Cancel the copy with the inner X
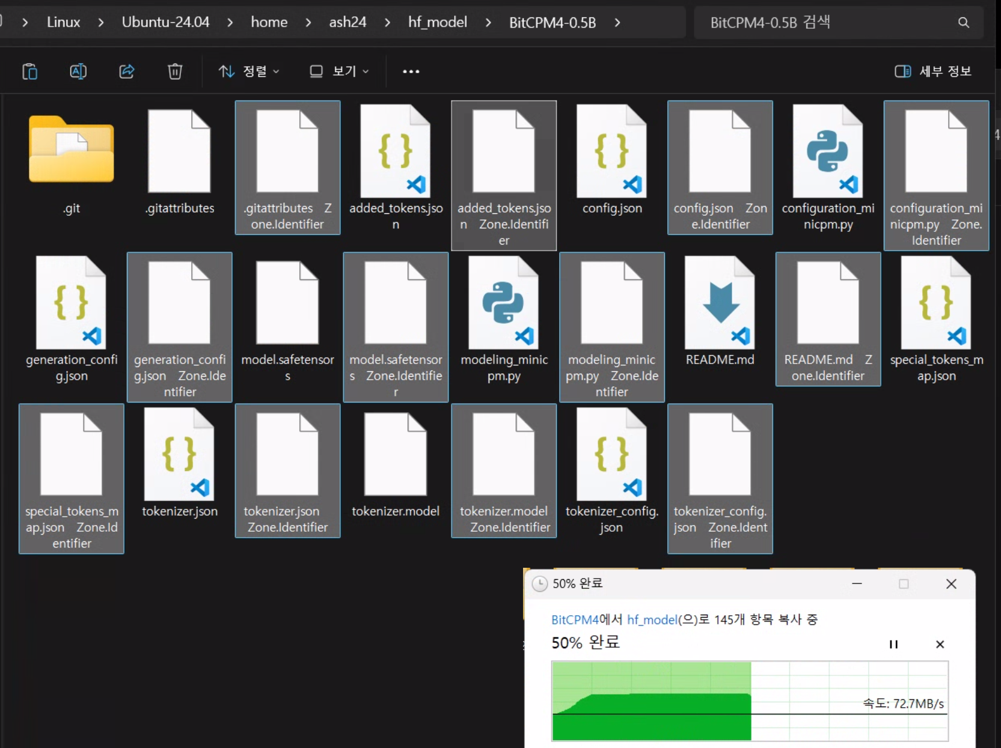This screenshot has width=1001, height=748. pyautogui.click(x=940, y=644)
